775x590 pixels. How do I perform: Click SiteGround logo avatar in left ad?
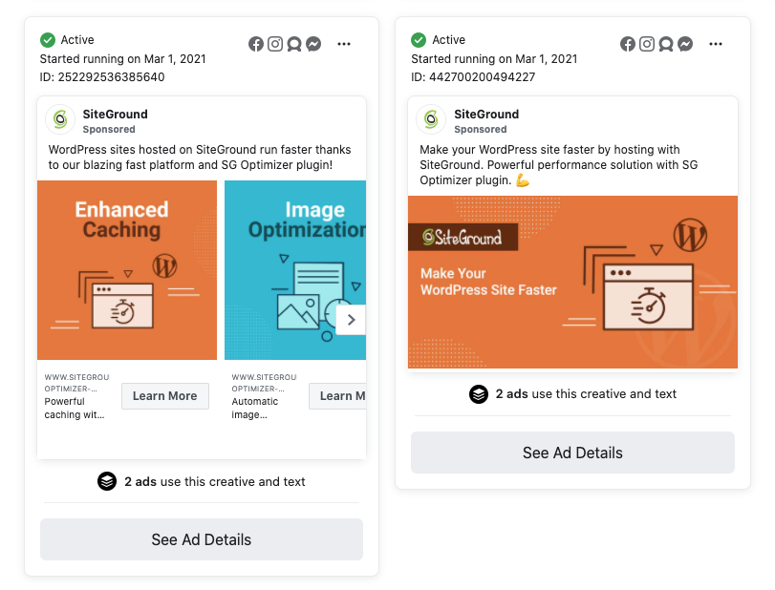[x=59, y=119]
